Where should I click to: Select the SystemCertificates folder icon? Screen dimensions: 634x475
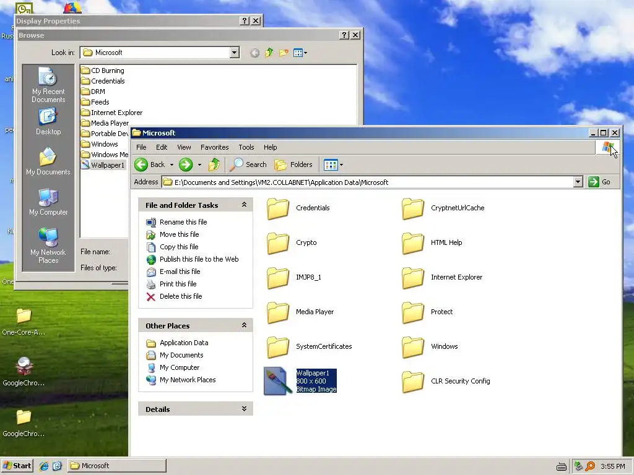point(278,346)
